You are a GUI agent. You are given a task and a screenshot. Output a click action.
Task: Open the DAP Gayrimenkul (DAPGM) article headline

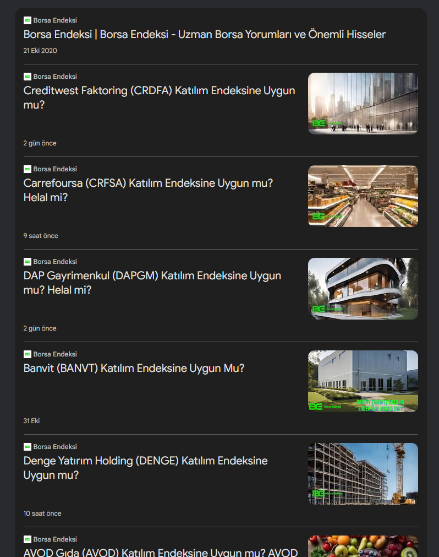point(152,283)
